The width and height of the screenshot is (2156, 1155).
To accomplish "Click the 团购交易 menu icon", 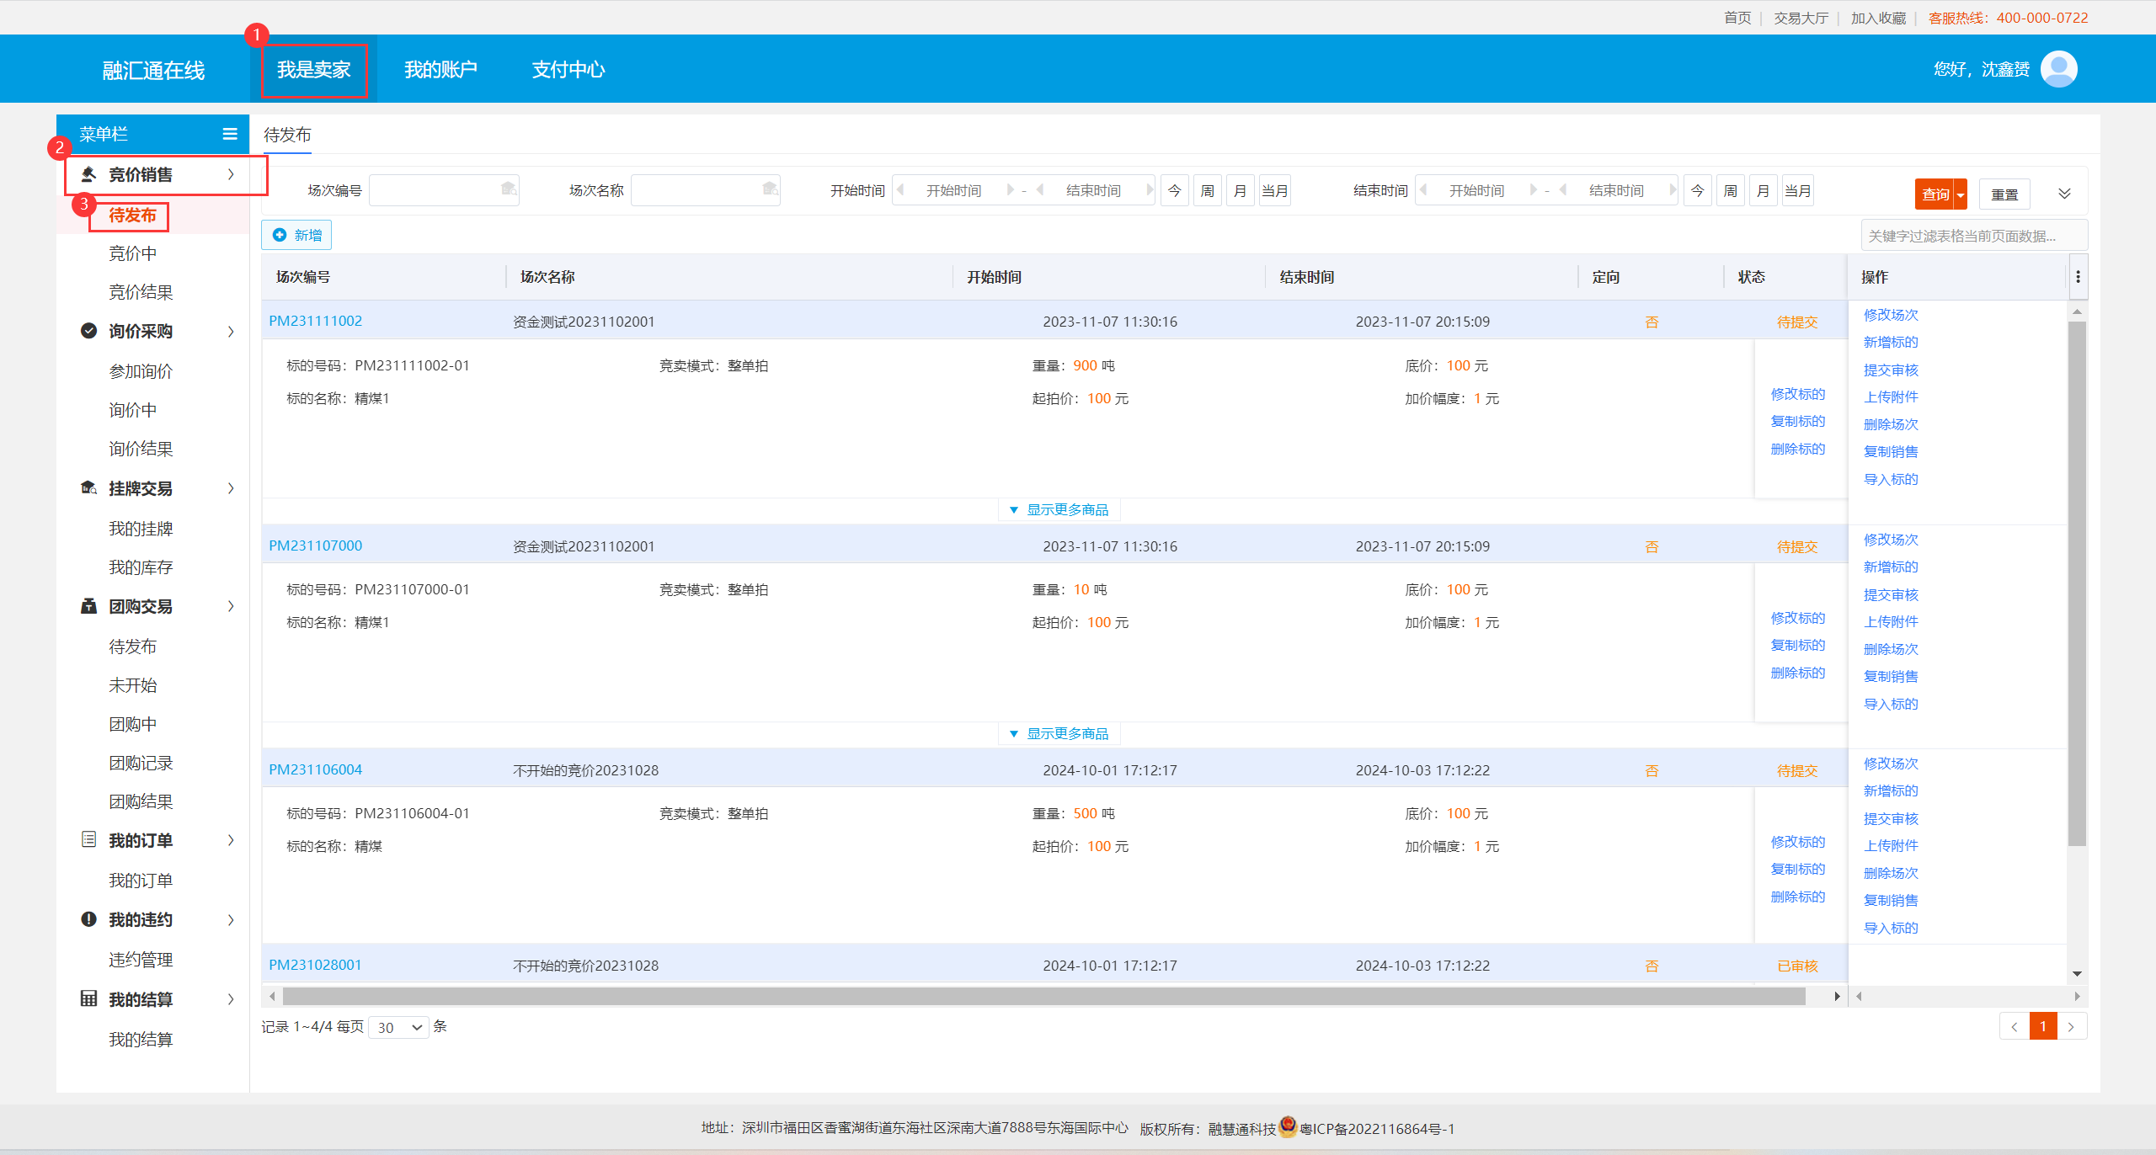I will (x=88, y=606).
